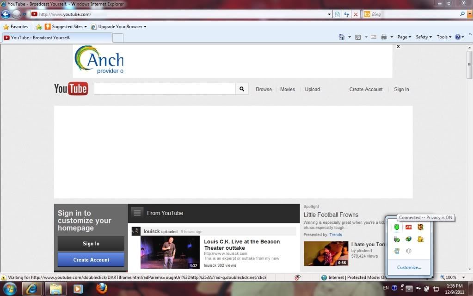Click the Internet Explorer taskbar icon
473x296 pixels.
tap(31, 289)
